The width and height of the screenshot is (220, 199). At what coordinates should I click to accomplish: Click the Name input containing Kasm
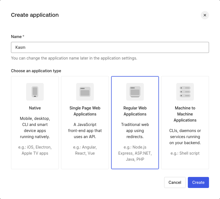pyautogui.click(x=110, y=47)
